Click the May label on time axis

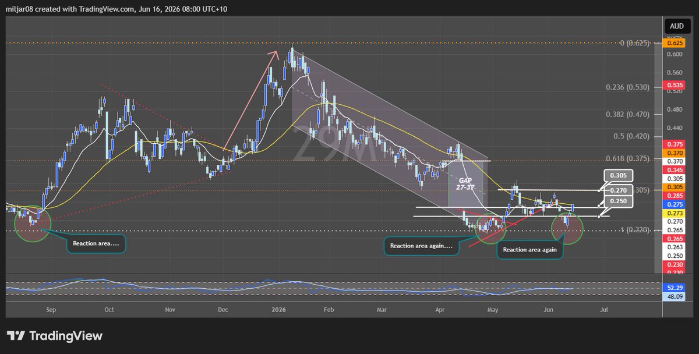point(493,310)
